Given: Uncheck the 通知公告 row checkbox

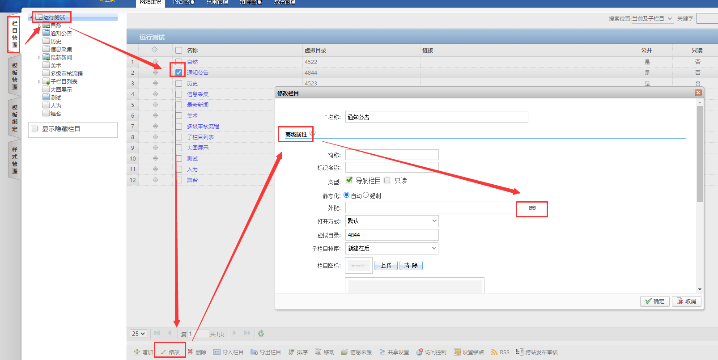Looking at the screenshot, I should click(x=178, y=72).
